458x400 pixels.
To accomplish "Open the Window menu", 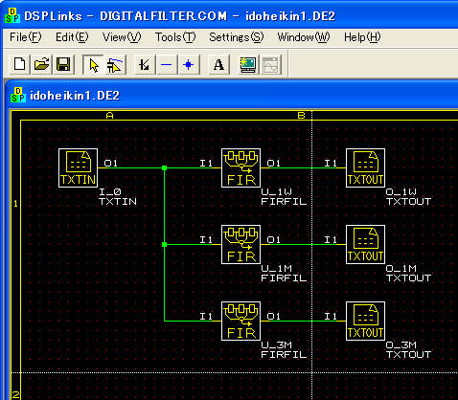I will 304,37.
